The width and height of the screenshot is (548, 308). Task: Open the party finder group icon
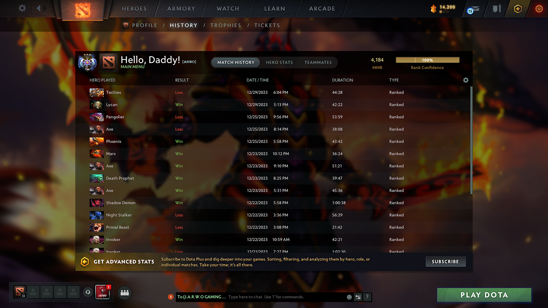pos(125,293)
